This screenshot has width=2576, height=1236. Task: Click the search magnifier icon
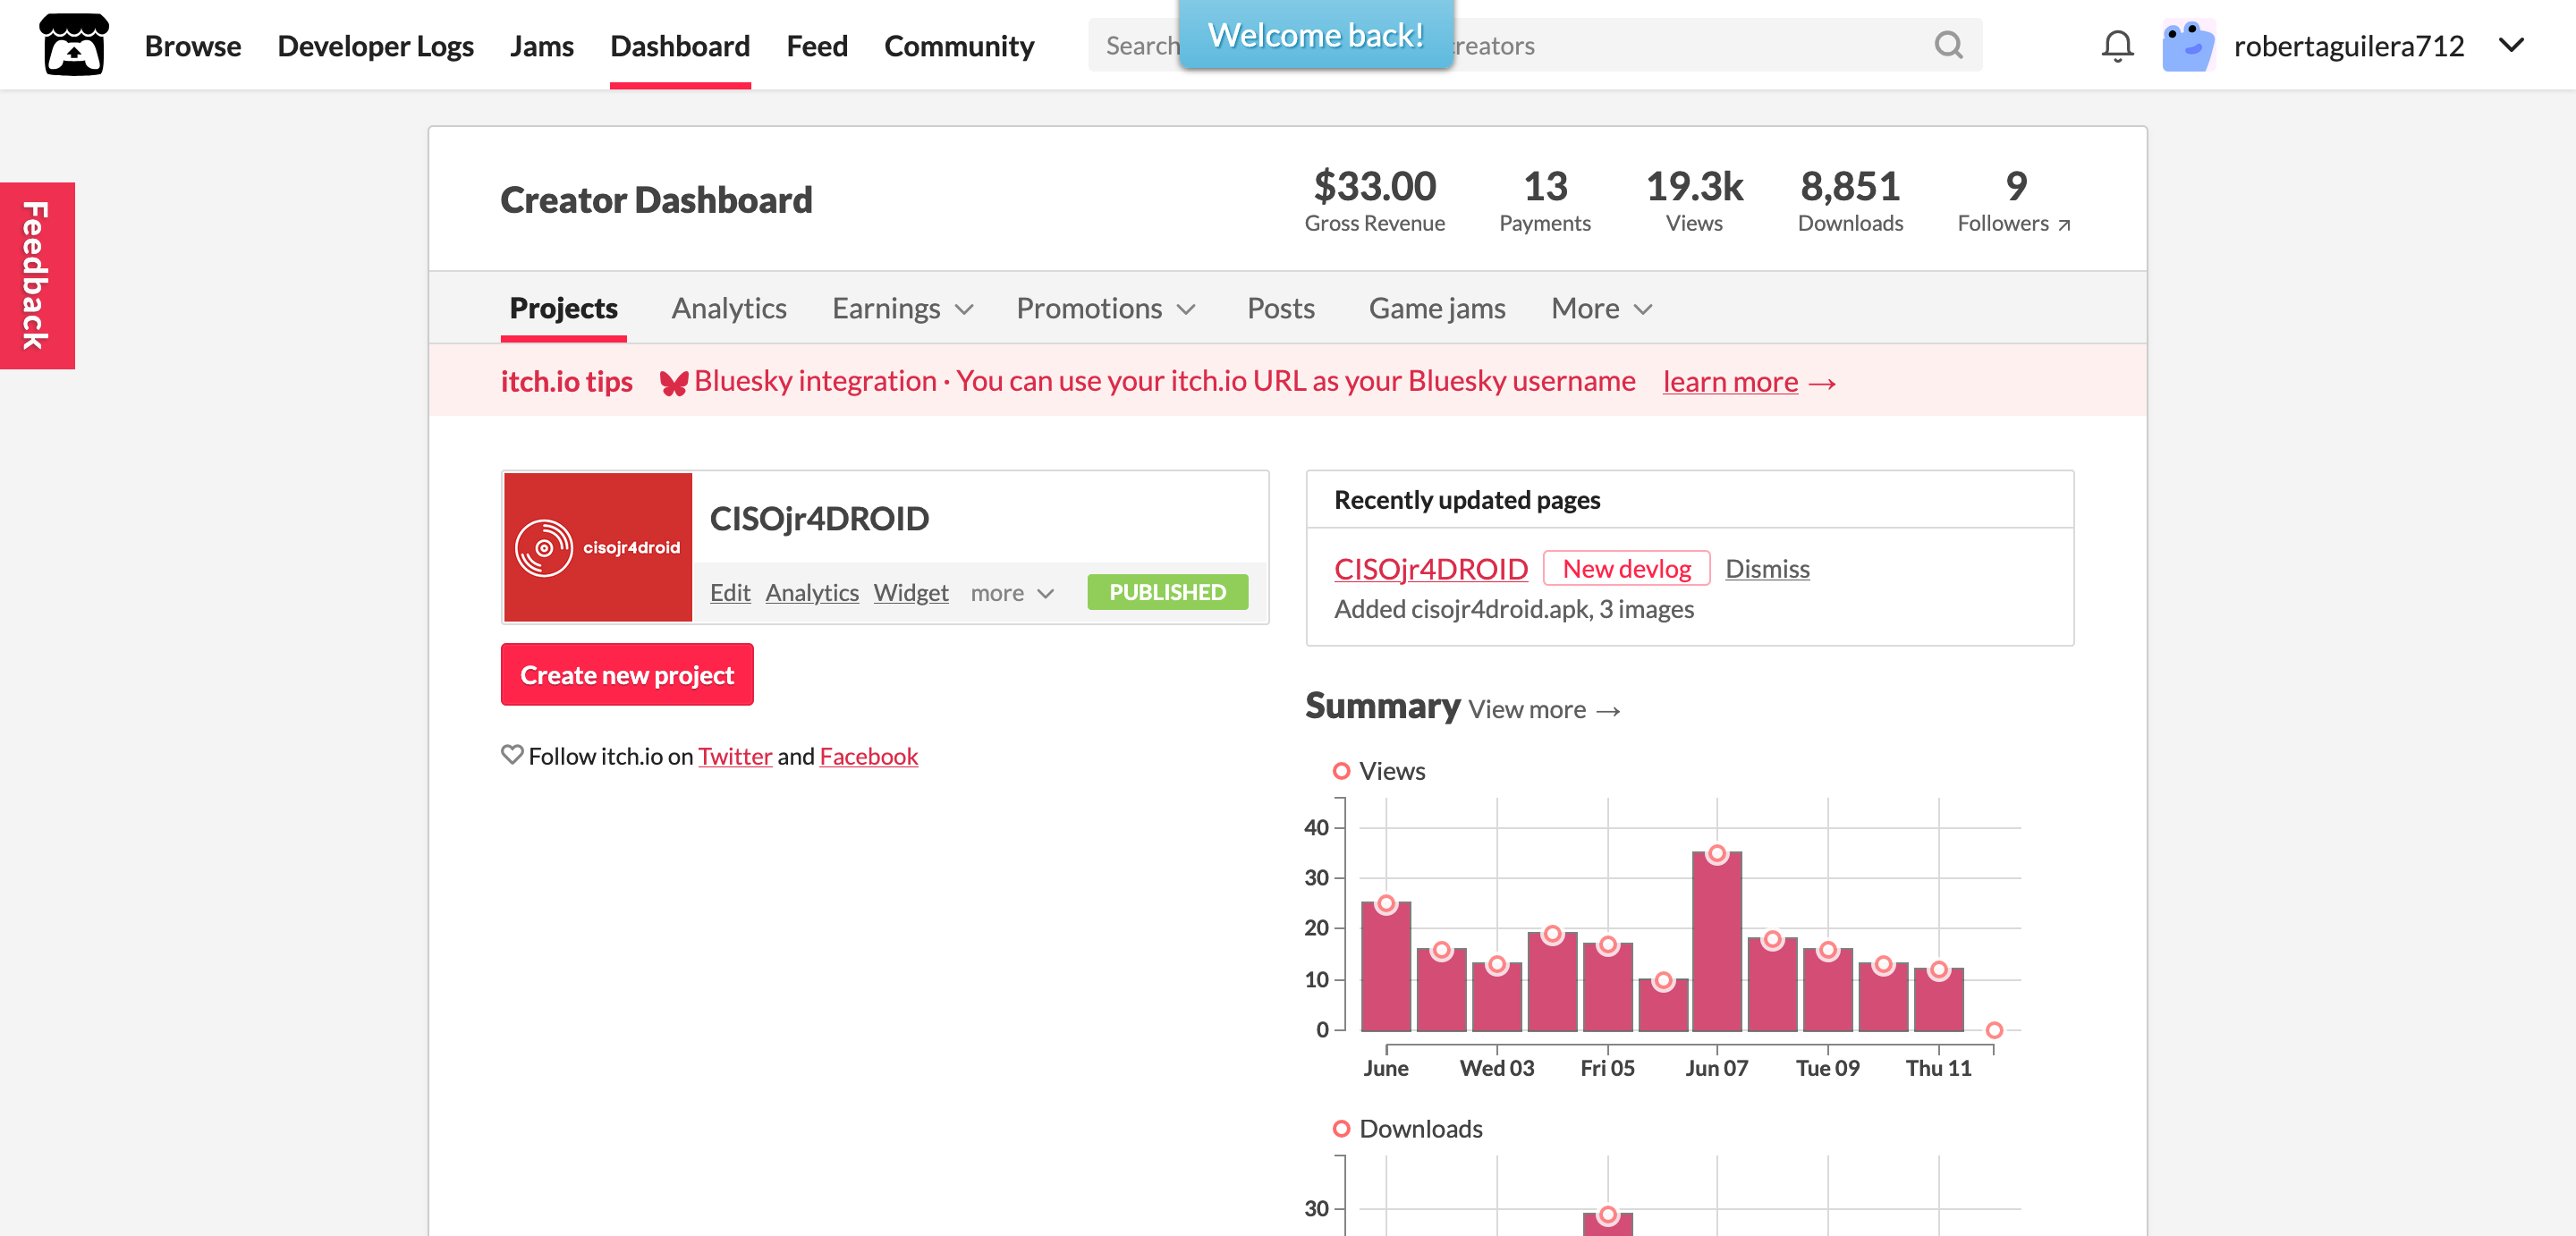(x=1948, y=45)
